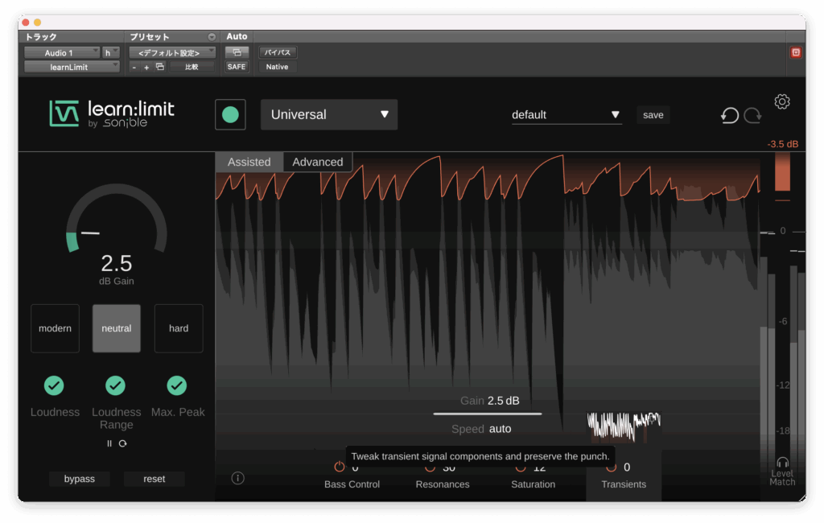The image size is (824, 523).
Task: Select the modern limiting style
Action: click(x=56, y=328)
